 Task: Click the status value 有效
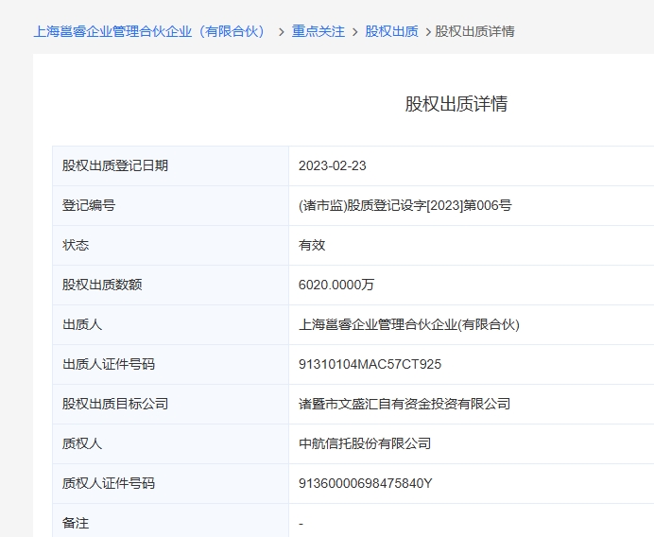click(x=312, y=245)
